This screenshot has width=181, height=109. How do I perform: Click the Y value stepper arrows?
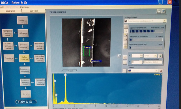[141, 62]
